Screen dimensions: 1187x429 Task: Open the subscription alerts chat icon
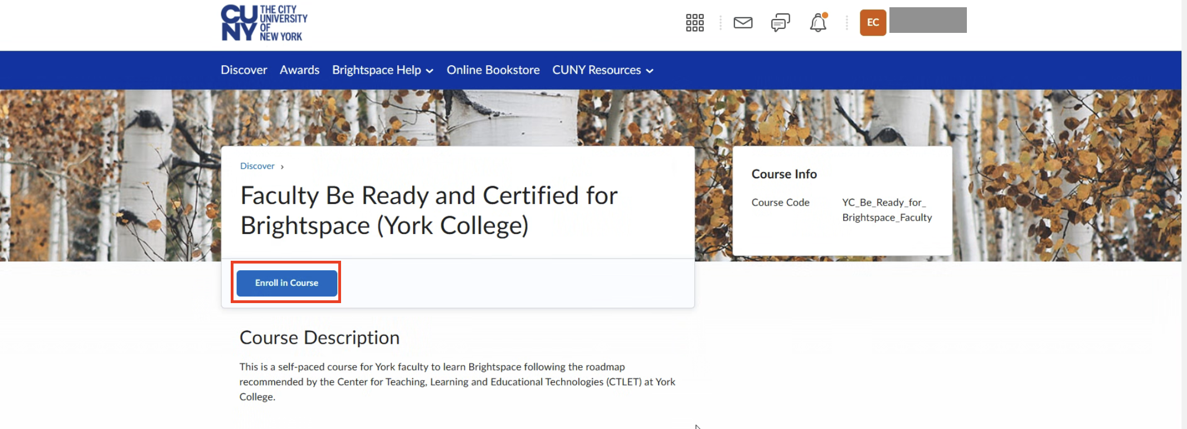click(x=780, y=23)
